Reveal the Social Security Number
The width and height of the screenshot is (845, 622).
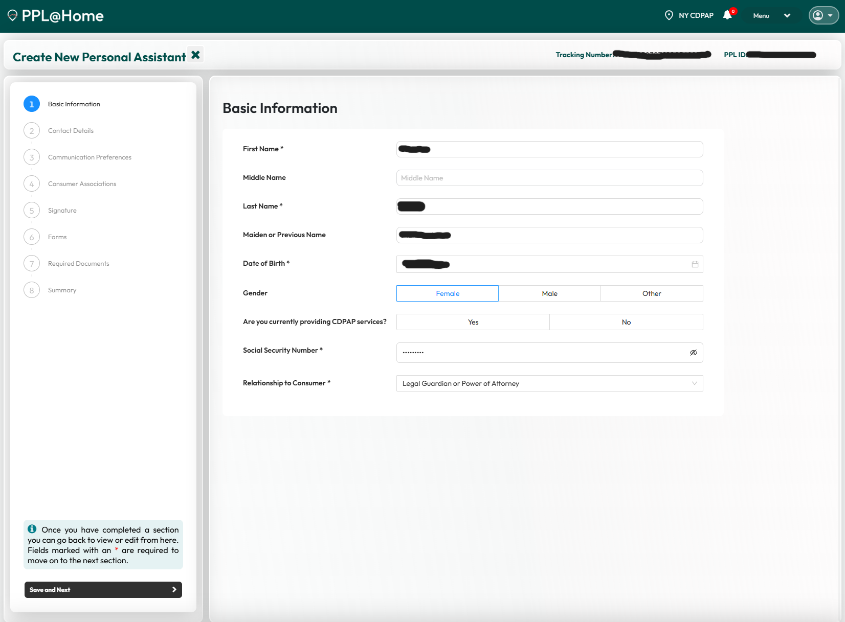coord(693,352)
